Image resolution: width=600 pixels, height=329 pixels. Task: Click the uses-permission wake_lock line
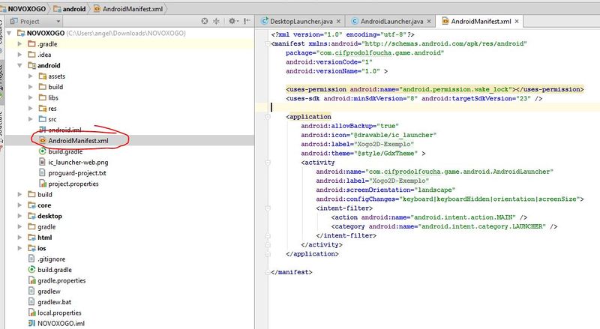(x=434, y=89)
